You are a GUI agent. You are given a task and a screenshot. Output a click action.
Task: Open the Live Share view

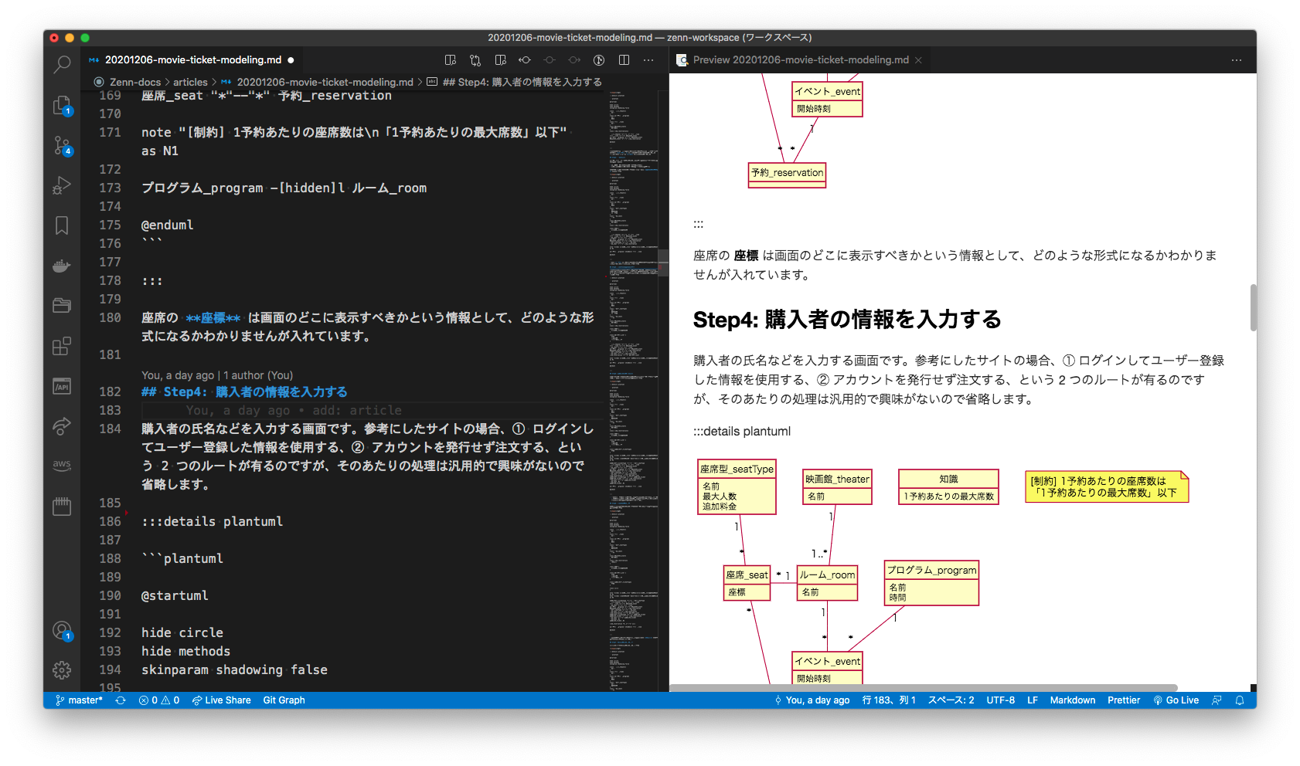coord(62,426)
